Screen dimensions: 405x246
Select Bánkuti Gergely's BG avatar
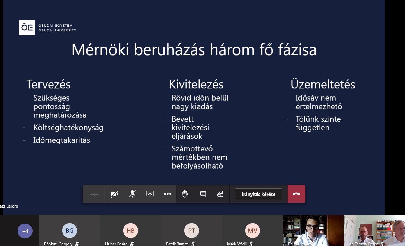pos(70,231)
